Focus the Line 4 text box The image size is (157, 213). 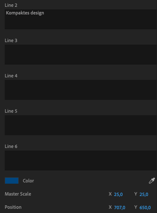coord(81,90)
